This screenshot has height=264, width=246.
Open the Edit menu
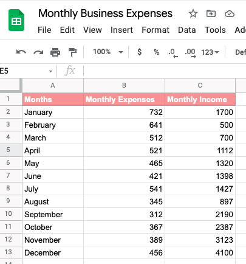tap(67, 30)
